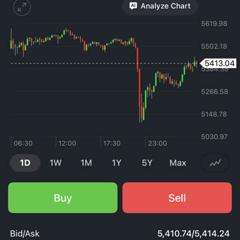
Task: Switch chart type using line chart icon
Action: point(215,163)
